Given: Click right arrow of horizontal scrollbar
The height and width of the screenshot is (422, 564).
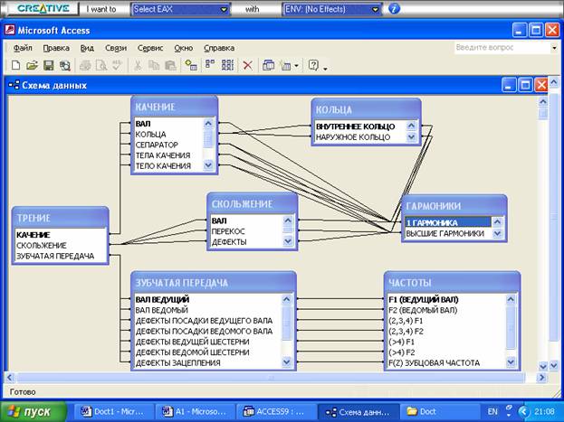Looking at the screenshot, I should point(541,378).
